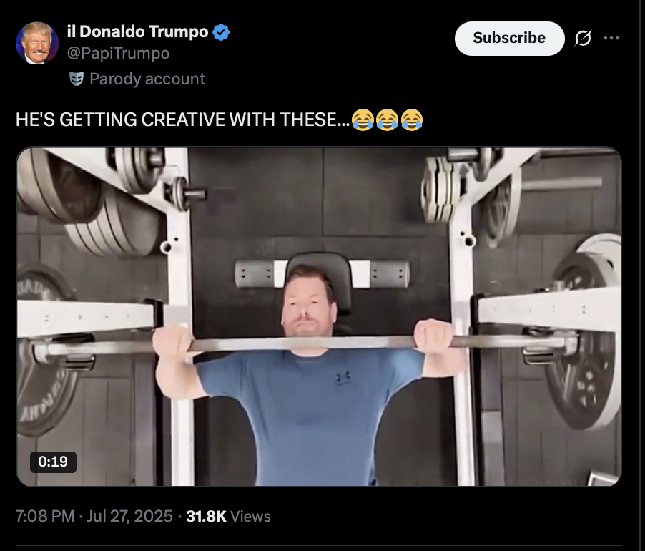Click the blue verified checkmark badge
645x551 pixels.
pos(221,32)
